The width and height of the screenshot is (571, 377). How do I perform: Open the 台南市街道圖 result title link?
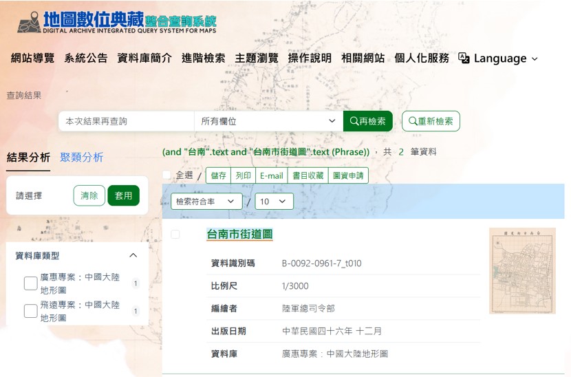click(x=239, y=235)
